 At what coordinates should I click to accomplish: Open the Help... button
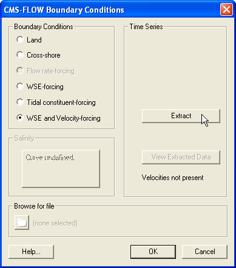pyautogui.click(x=31, y=252)
